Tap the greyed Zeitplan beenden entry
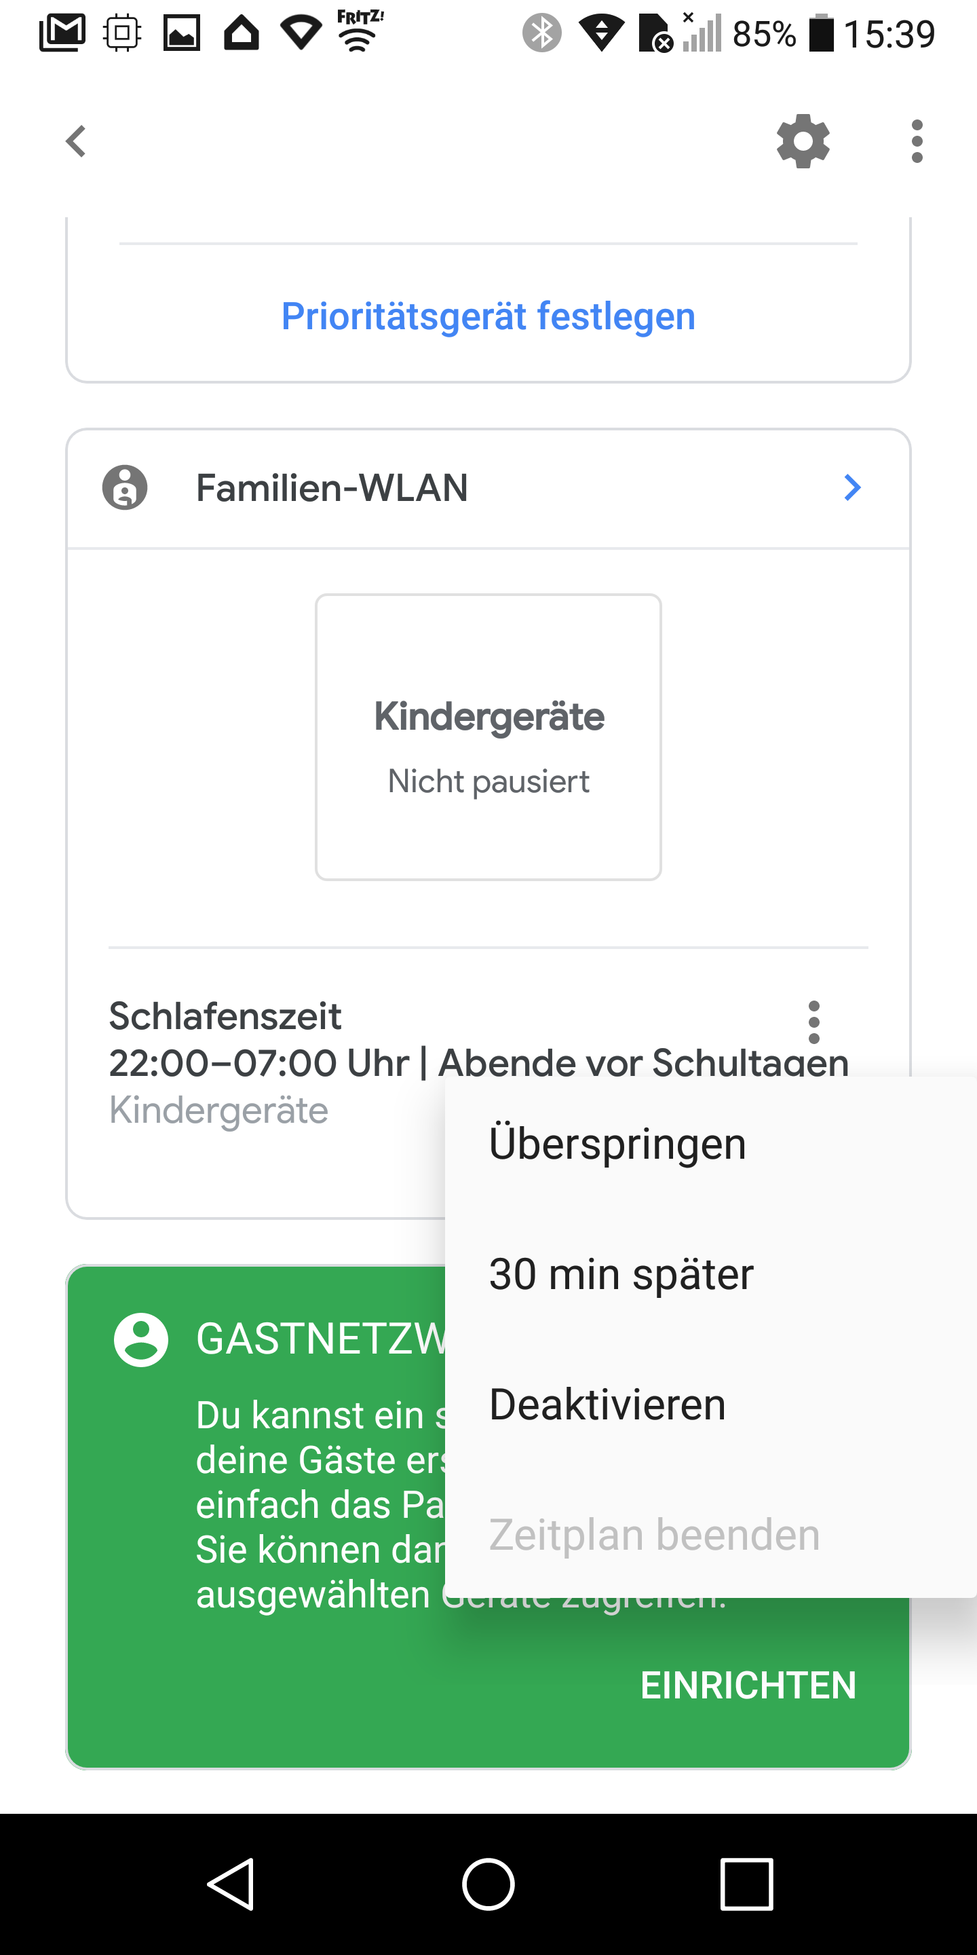Viewport: 977px width, 1955px height. [654, 1535]
